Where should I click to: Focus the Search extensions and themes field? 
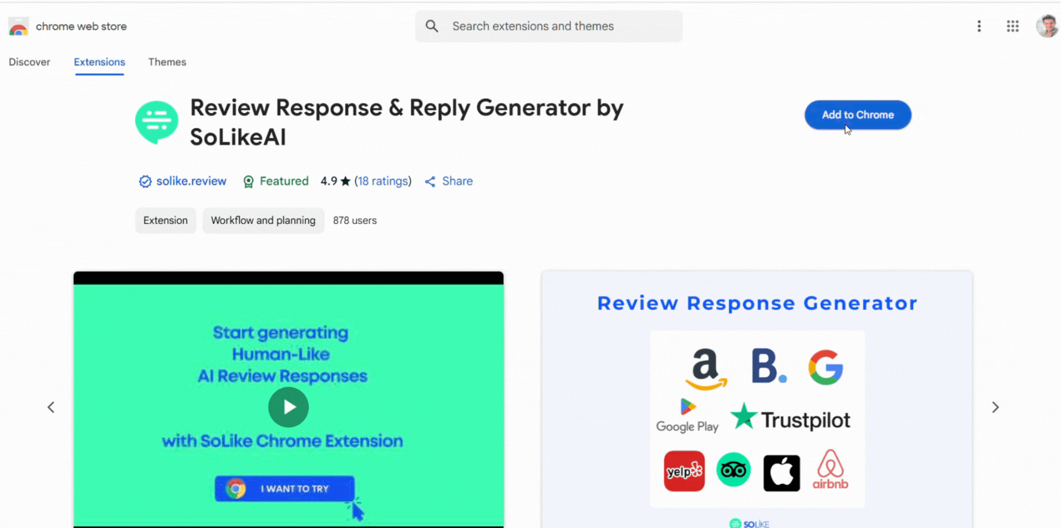[x=548, y=26]
